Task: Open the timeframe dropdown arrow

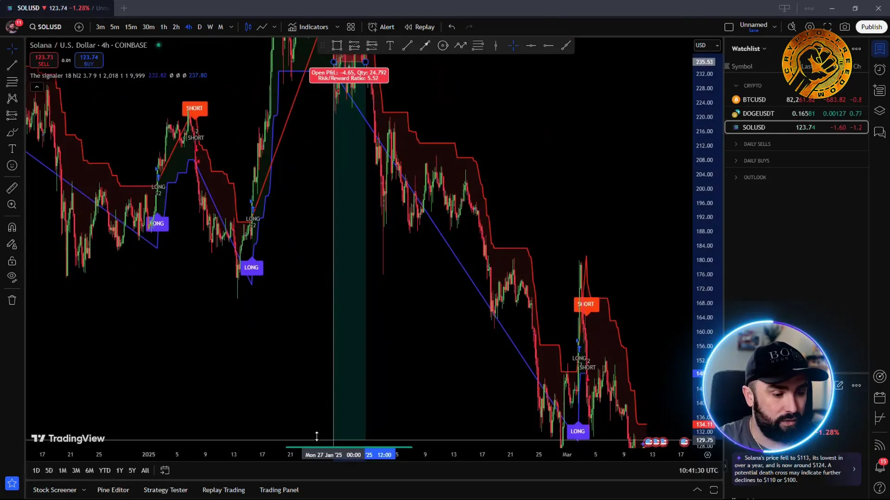Action: pos(231,27)
